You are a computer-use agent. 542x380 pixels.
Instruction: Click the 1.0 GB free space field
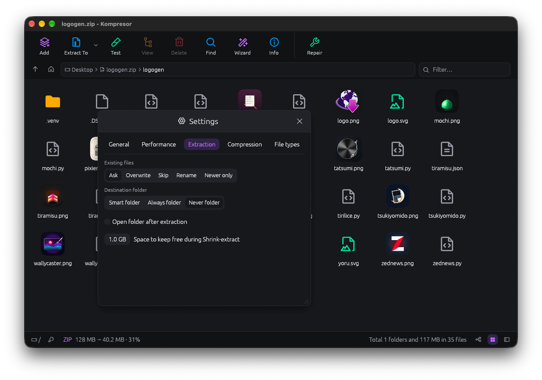117,239
